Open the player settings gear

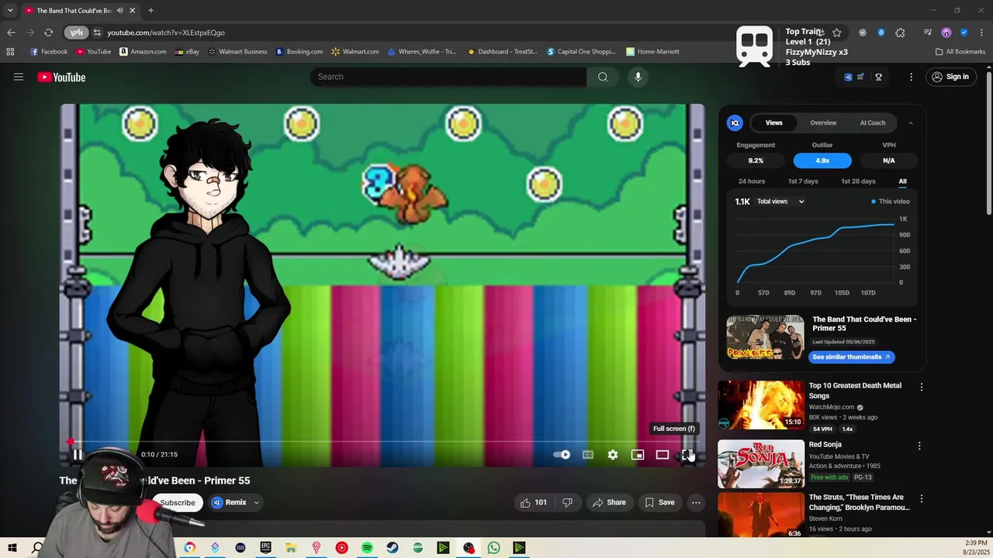point(613,455)
